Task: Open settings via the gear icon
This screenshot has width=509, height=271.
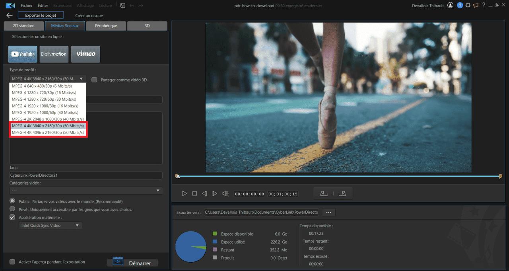Action: point(468,6)
